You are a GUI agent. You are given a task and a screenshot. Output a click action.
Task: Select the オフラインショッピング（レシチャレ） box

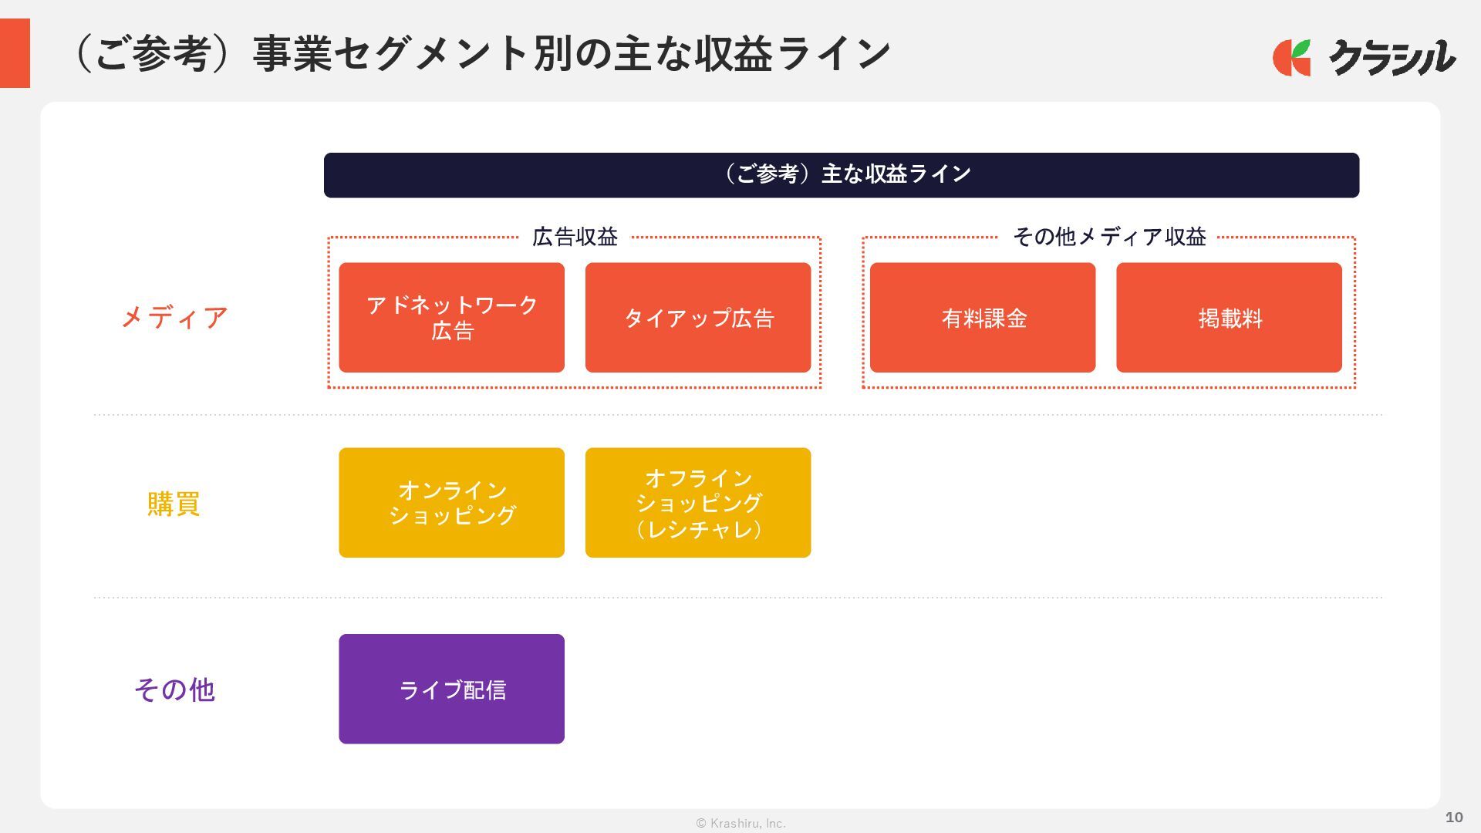coord(697,503)
